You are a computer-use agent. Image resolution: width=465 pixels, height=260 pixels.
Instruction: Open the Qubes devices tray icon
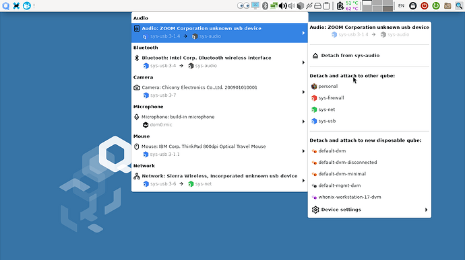(x=309, y=5)
